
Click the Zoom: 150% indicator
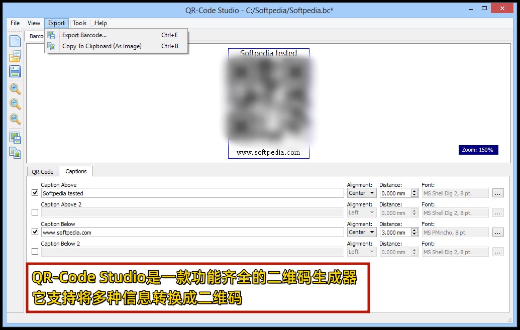point(478,150)
